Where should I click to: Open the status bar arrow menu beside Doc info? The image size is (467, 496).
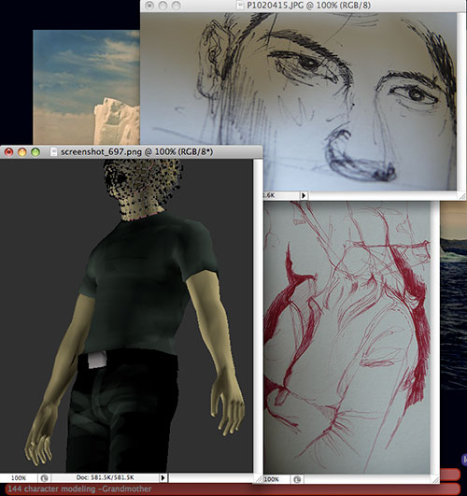pos(163,477)
